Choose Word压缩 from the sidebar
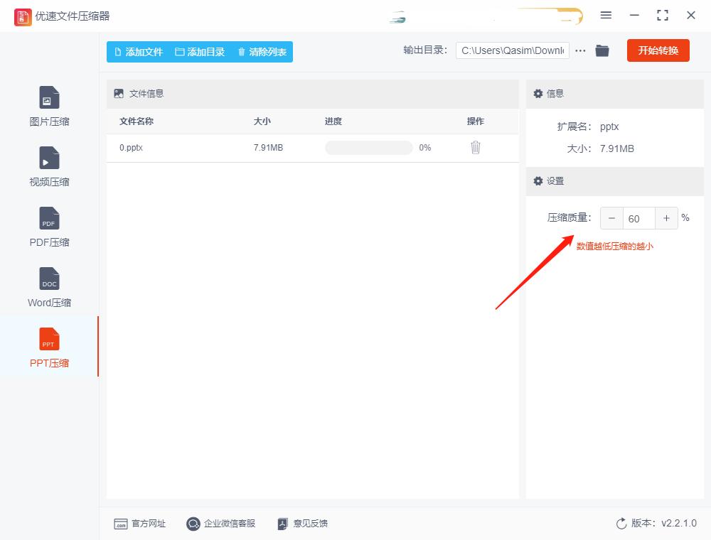Viewport: 711px width, 540px height. pyautogui.click(x=48, y=286)
